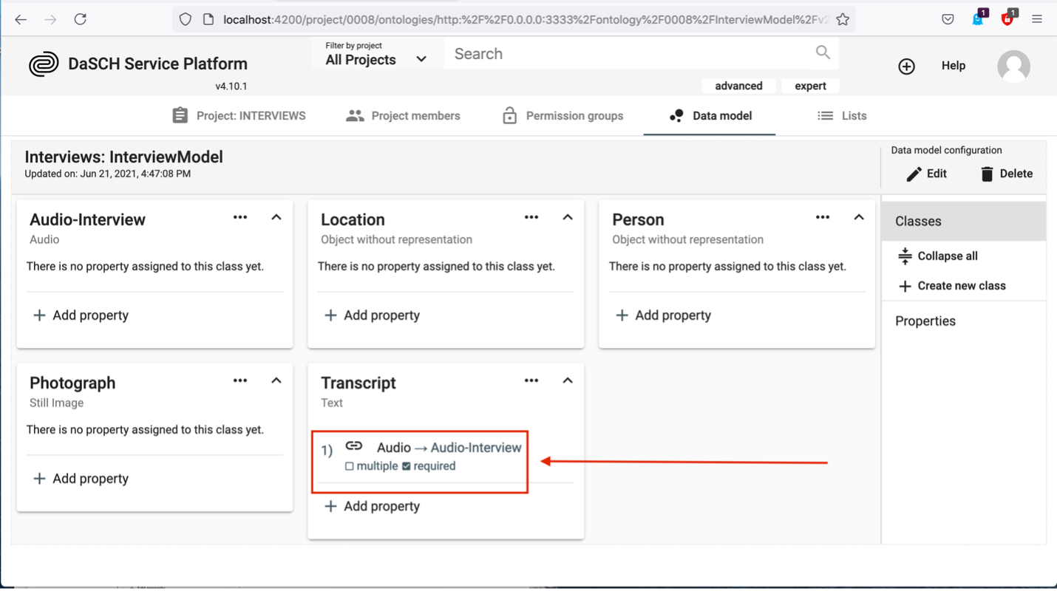The image size is (1057, 591).
Task: Click into the Search input field
Action: [x=628, y=54]
